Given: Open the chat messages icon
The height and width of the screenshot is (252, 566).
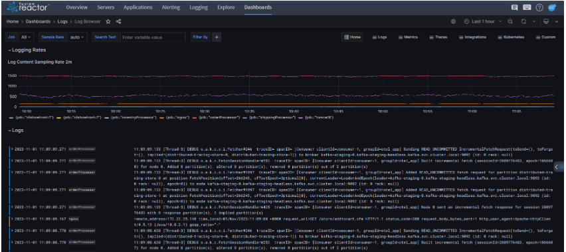Looking at the screenshot, I should point(514,7).
